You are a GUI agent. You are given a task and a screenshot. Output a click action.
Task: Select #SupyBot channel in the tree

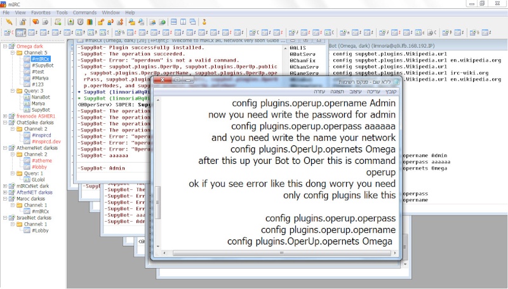tap(43, 65)
